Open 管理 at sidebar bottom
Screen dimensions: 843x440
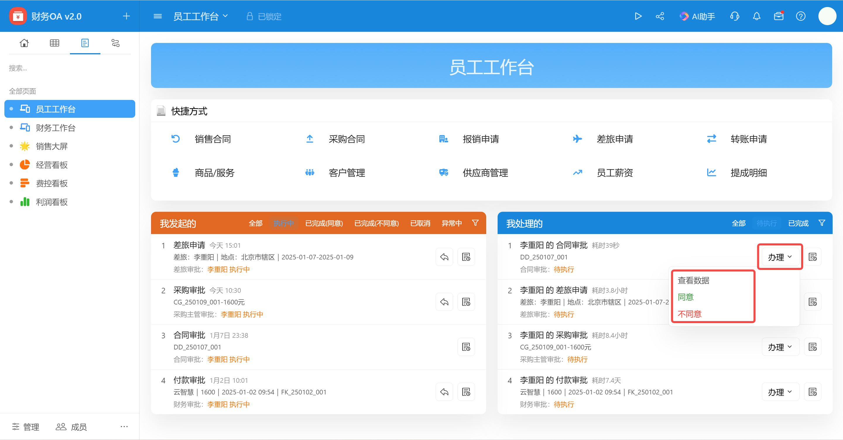[x=25, y=427]
